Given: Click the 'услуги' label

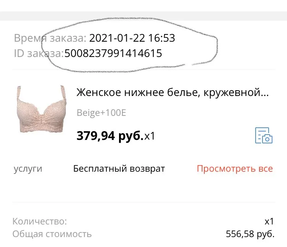Looking at the screenshot, I should point(28,169).
